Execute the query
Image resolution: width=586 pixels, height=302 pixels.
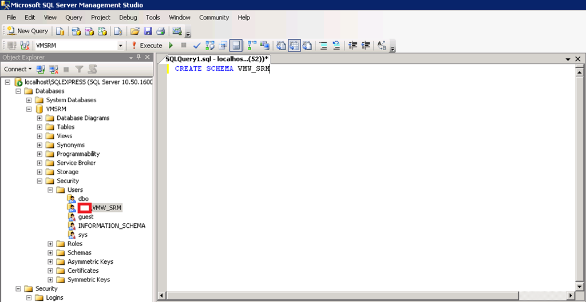click(x=146, y=46)
